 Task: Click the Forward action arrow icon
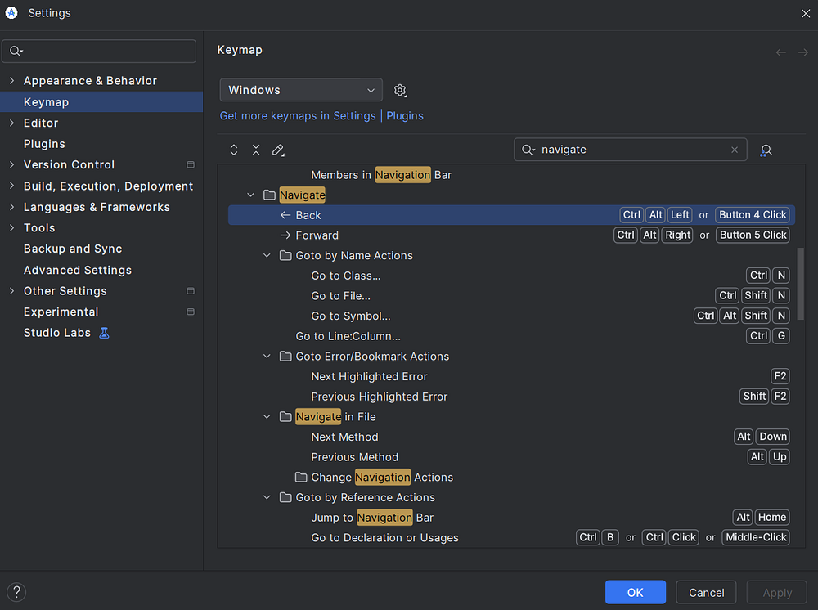click(x=285, y=235)
